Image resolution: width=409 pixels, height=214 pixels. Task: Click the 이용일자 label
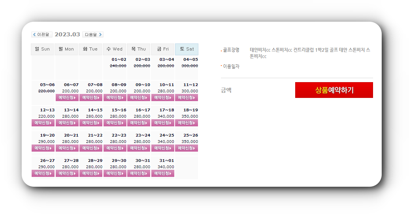(231, 66)
